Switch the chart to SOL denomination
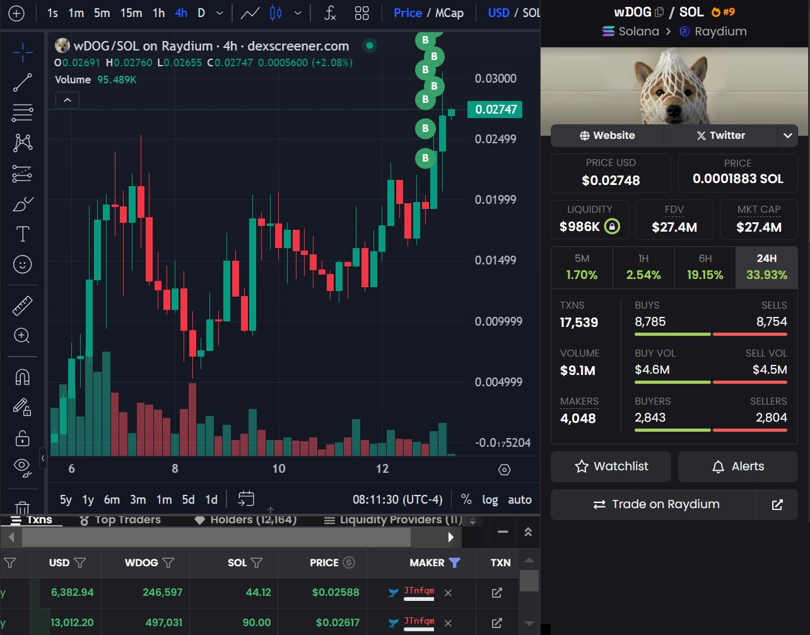This screenshot has height=635, width=810. (x=531, y=13)
